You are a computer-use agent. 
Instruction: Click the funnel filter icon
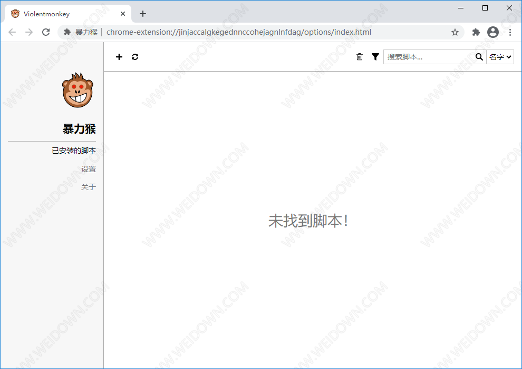(x=375, y=57)
